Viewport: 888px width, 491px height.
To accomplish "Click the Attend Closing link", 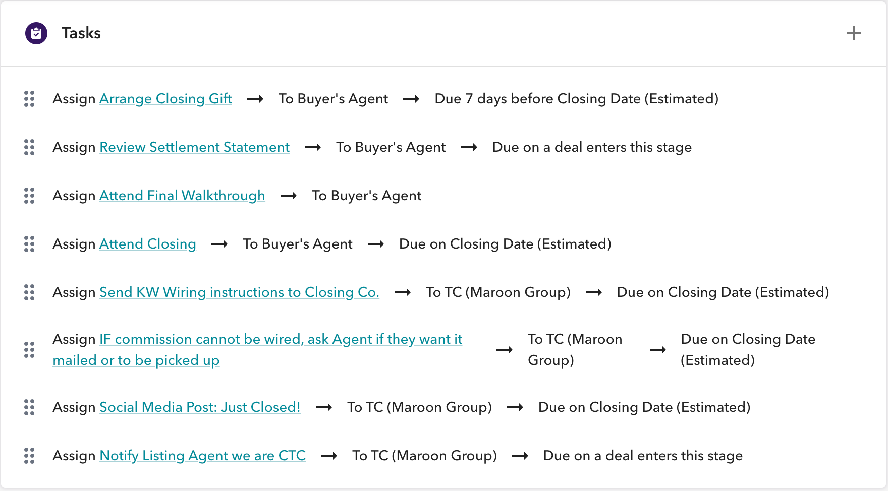I will point(148,244).
